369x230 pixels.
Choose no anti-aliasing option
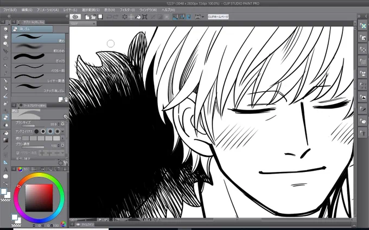[x=36, y=131]
